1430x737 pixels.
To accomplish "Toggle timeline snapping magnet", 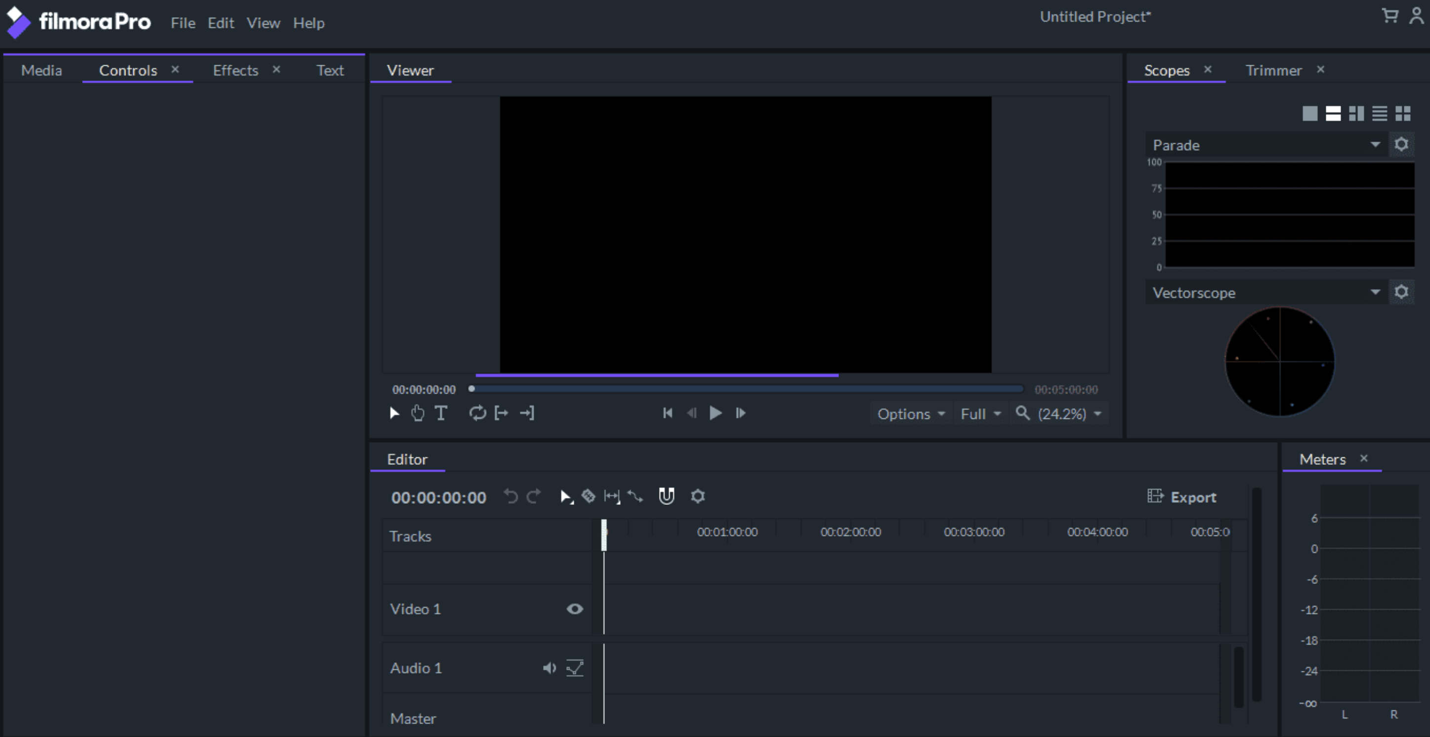I will coord(667,495).
